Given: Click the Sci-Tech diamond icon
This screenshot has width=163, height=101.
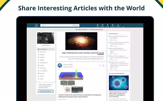Looking at the screenshot, I should pyautogui.click(x=38, y=73).
